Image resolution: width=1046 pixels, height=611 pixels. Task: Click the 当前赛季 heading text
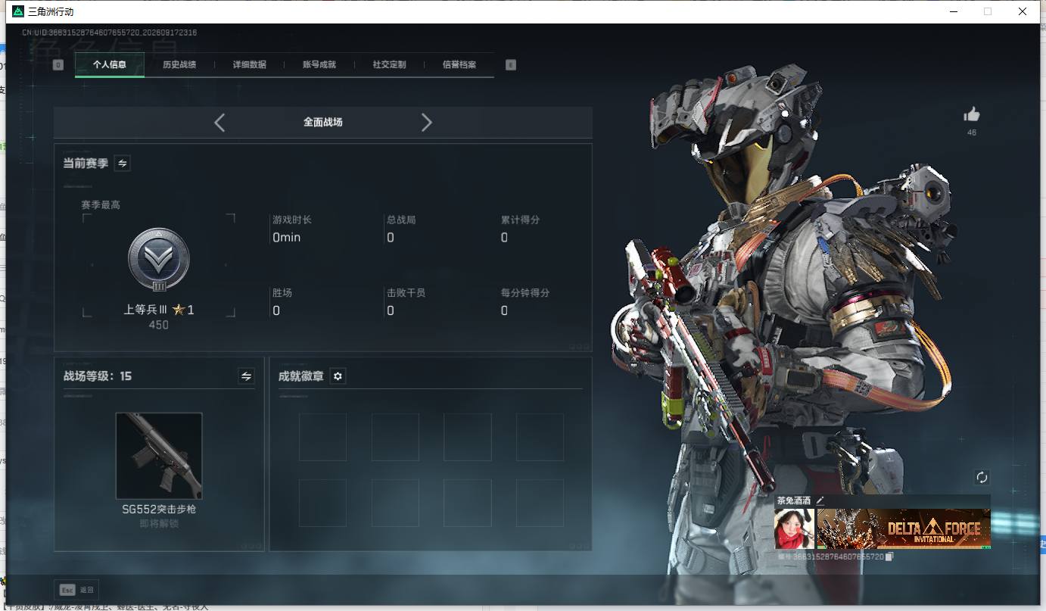pyautogui.click(x=86, y=163)
